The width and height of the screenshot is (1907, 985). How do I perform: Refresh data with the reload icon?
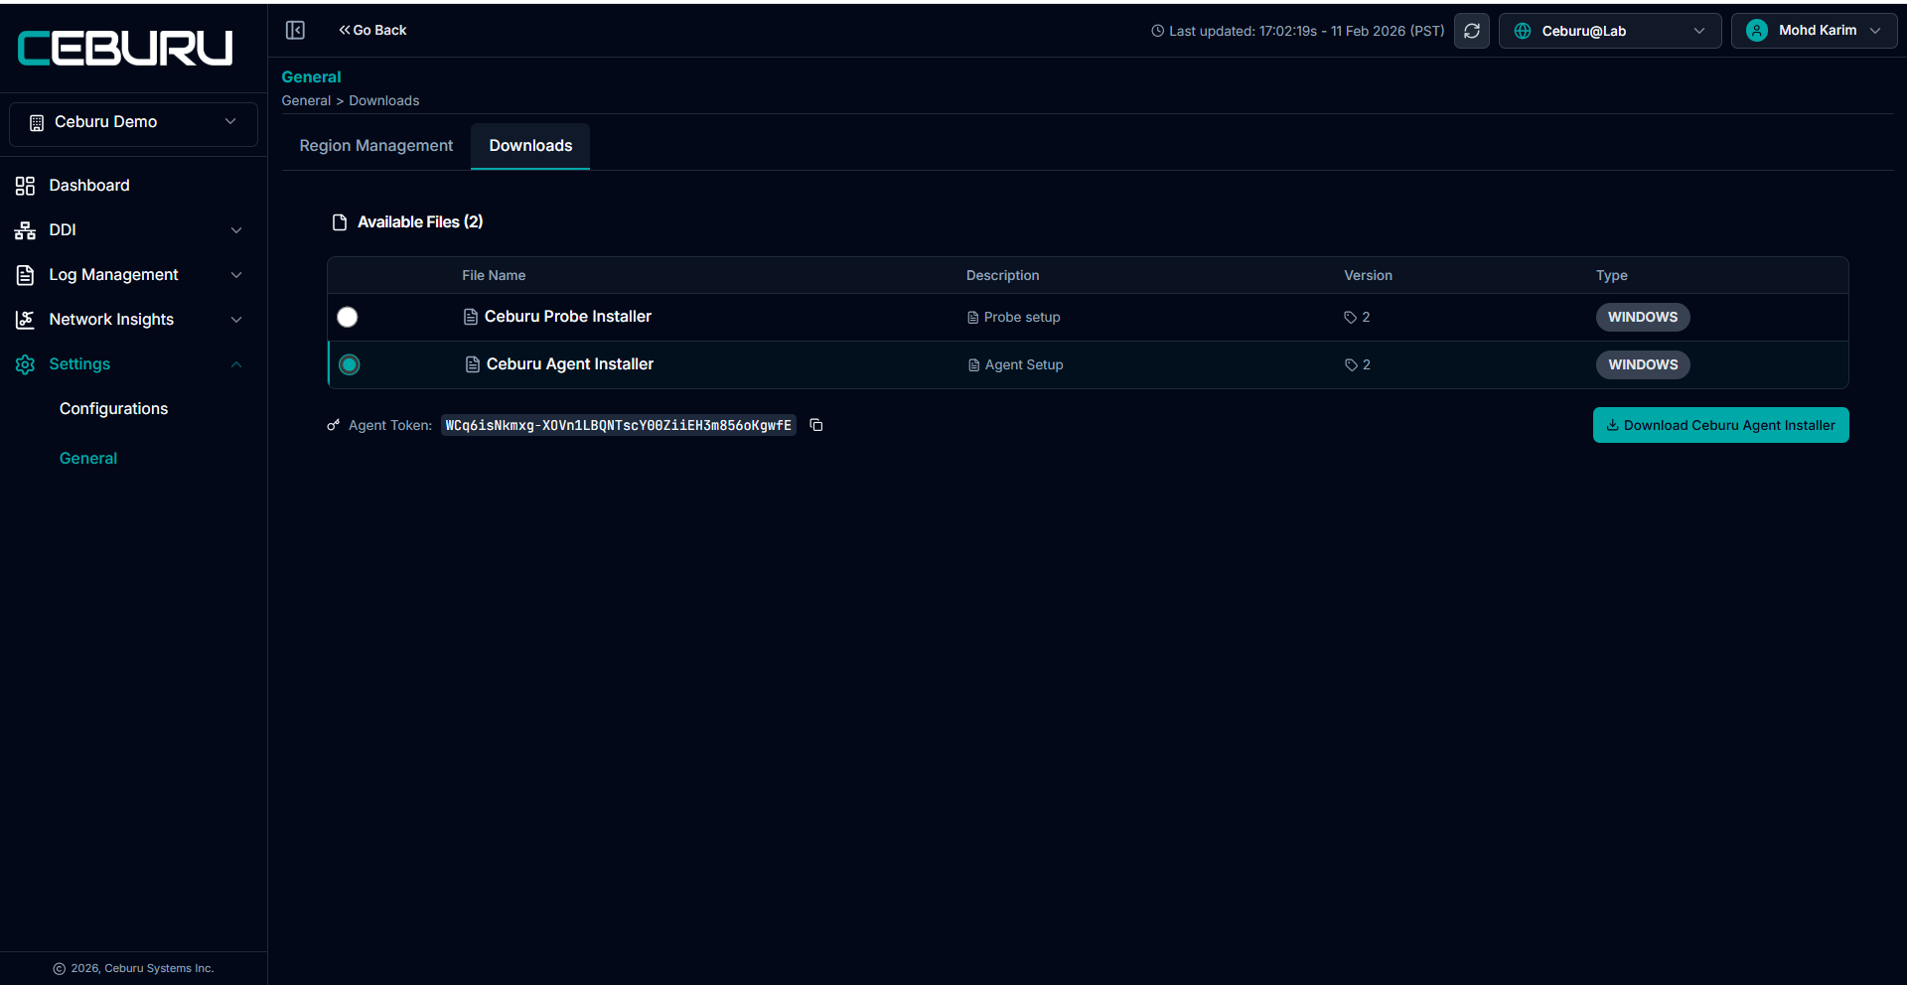coord(1471,31)
